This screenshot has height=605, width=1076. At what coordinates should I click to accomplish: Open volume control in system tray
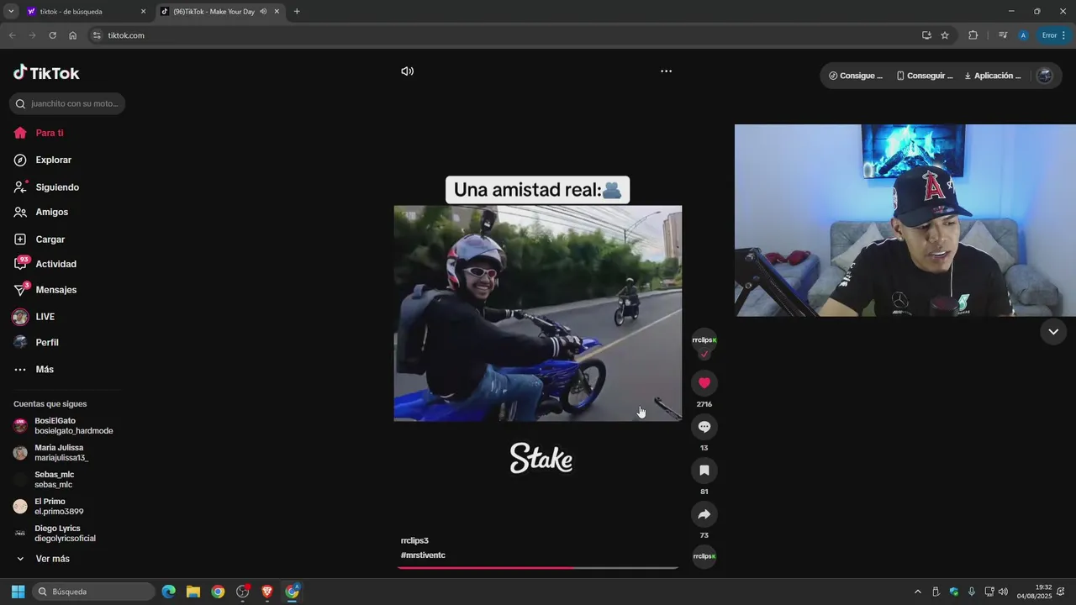click(x=1004, y=592)
